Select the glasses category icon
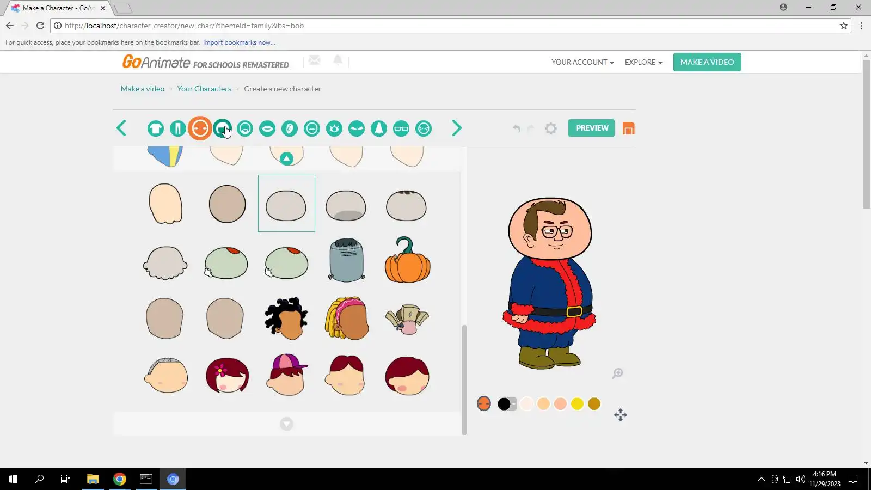The image size is (871, 490). 401,128
